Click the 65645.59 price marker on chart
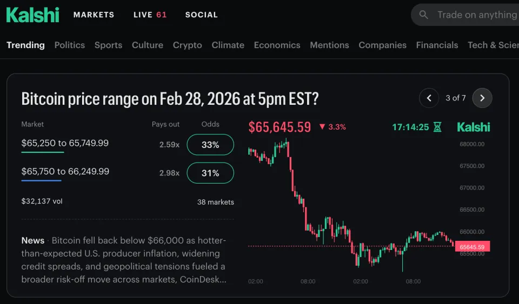The height and width of the screenshot is (304, 519). [472, 247]
